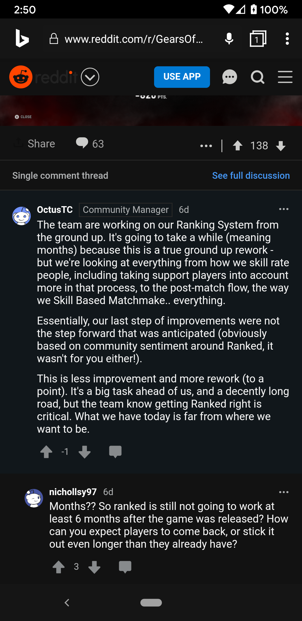Open post options ellipsis menu

(x=206, y=145)
